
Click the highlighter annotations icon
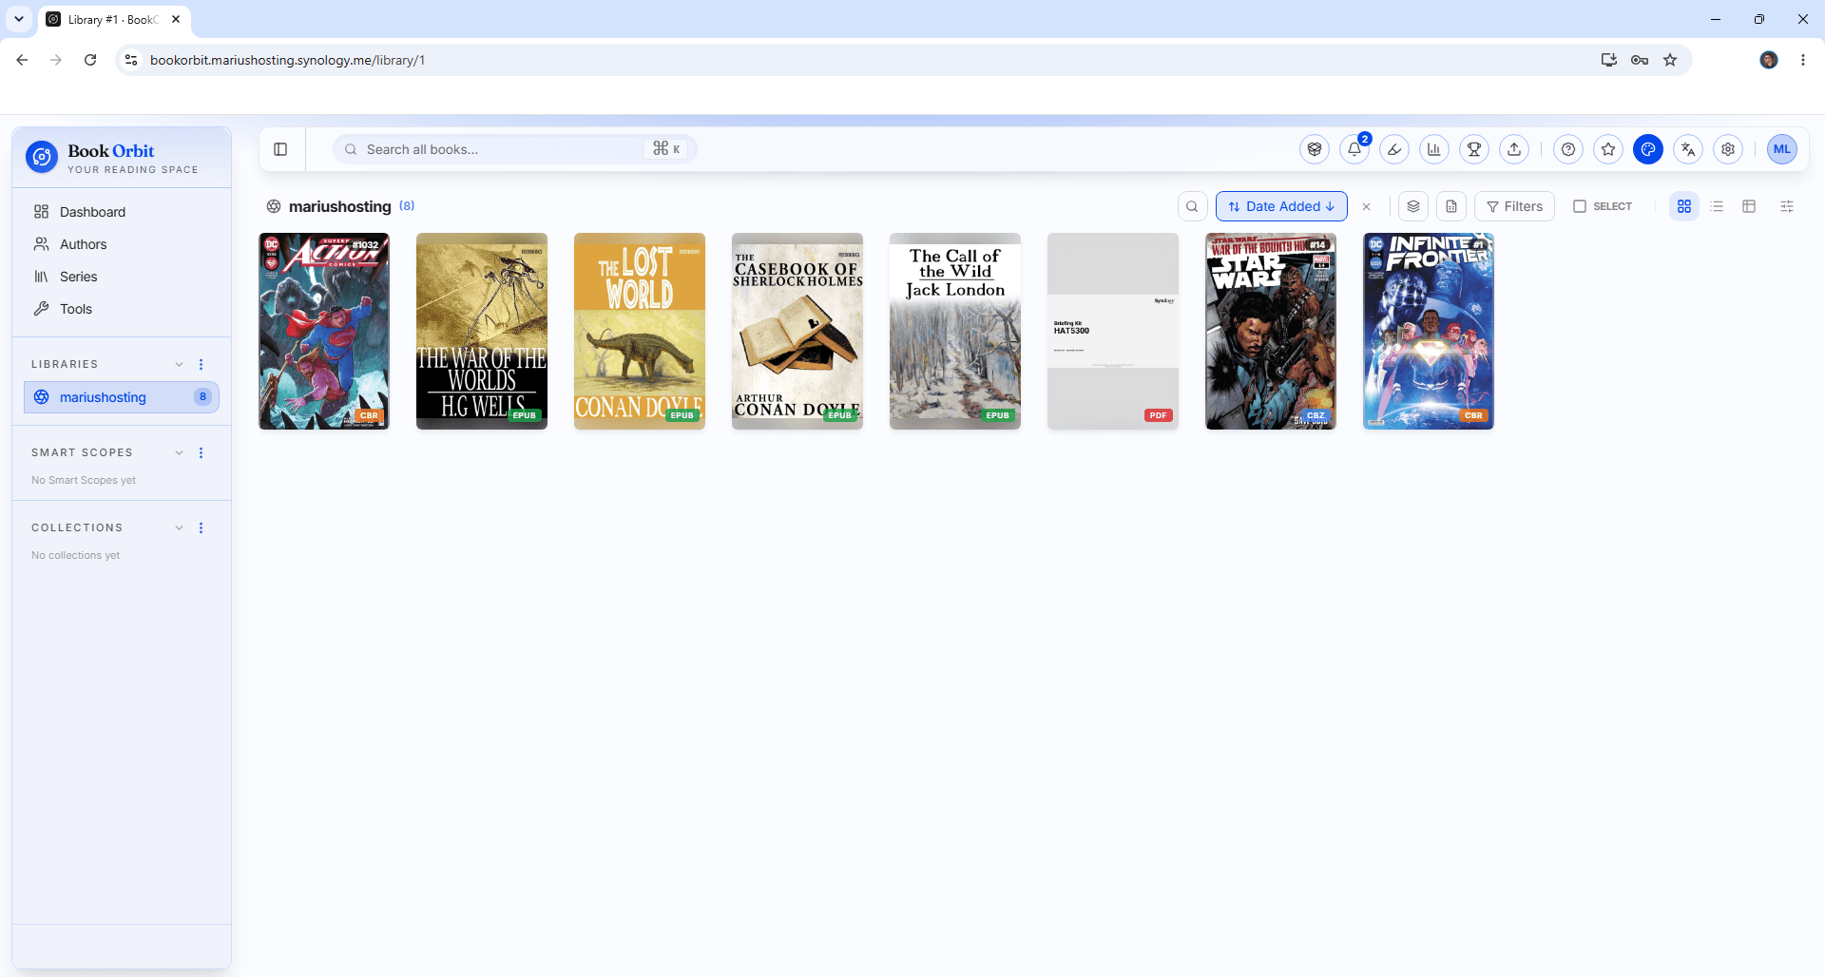coord(1394,149)
